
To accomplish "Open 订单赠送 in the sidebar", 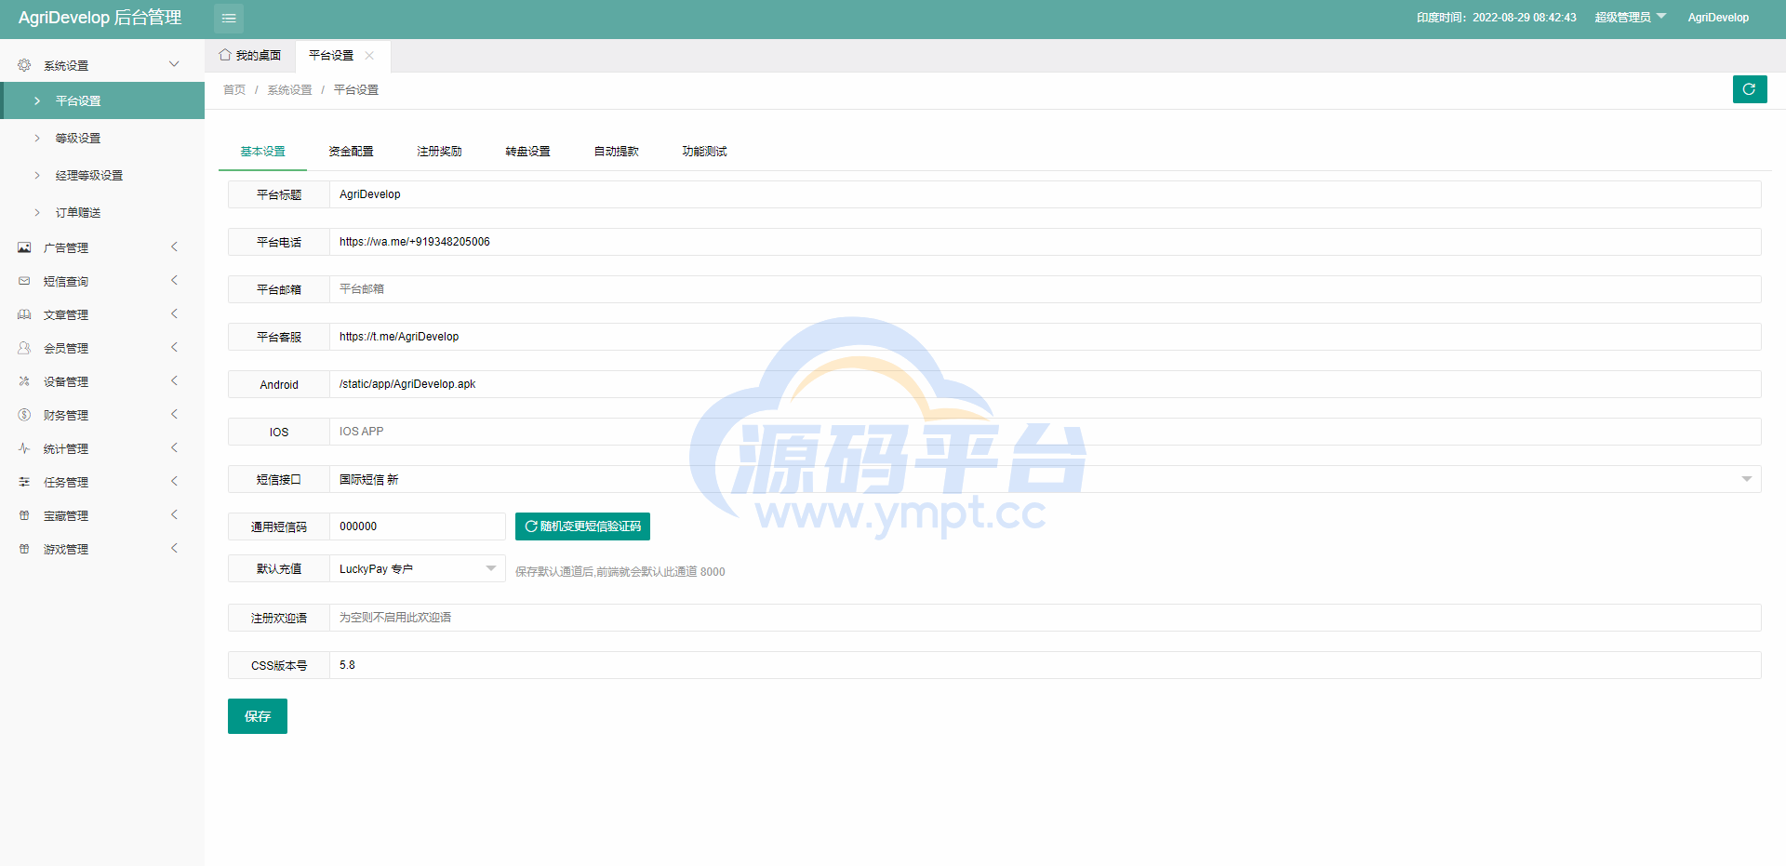I will coord(102,212).
